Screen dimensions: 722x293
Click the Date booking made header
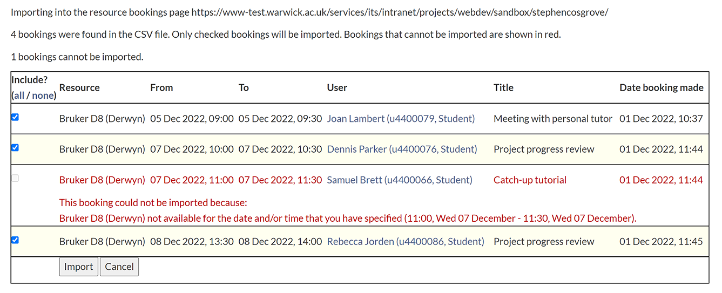[661, 87]
